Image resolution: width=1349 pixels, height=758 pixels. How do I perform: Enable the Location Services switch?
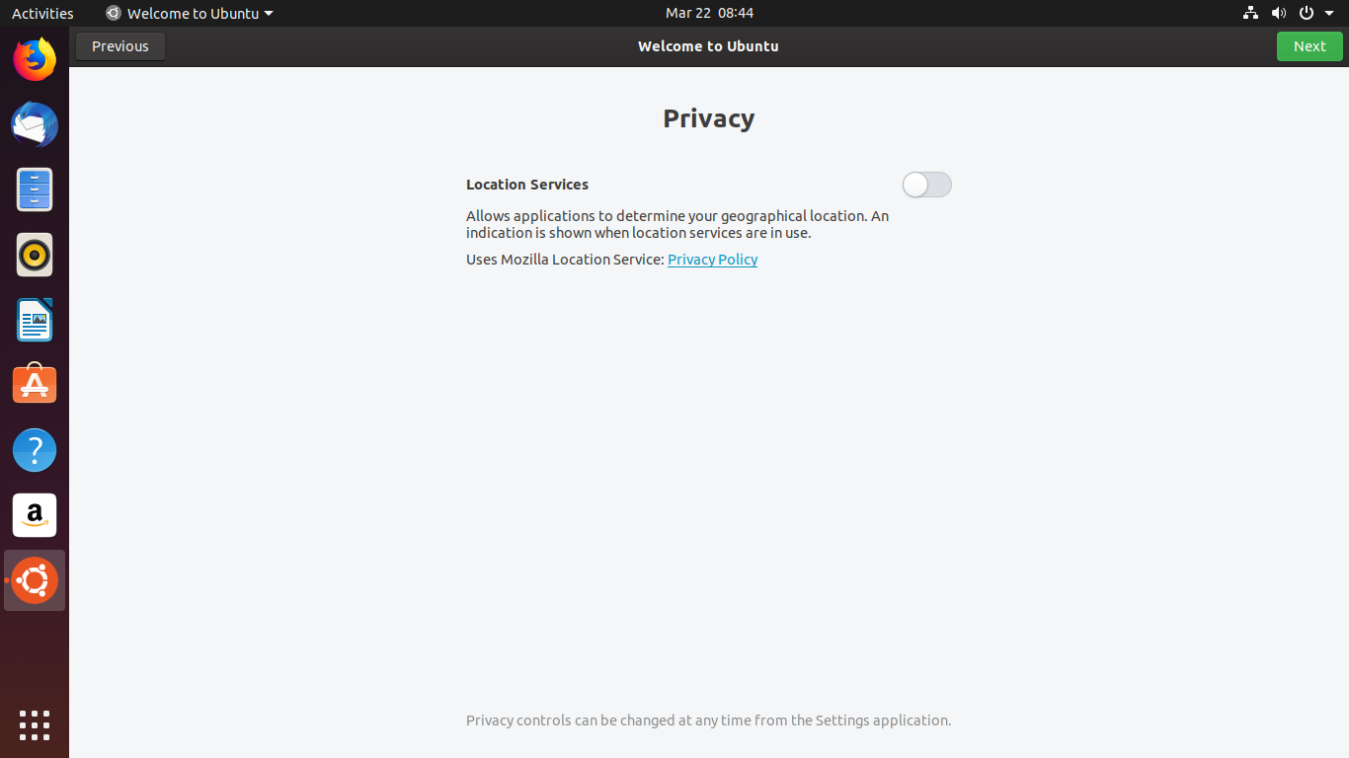[926, 185]
